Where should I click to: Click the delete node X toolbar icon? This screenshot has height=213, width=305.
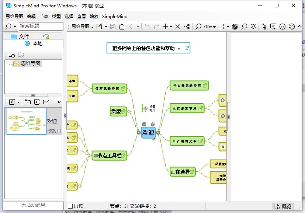tap(177, 27)
